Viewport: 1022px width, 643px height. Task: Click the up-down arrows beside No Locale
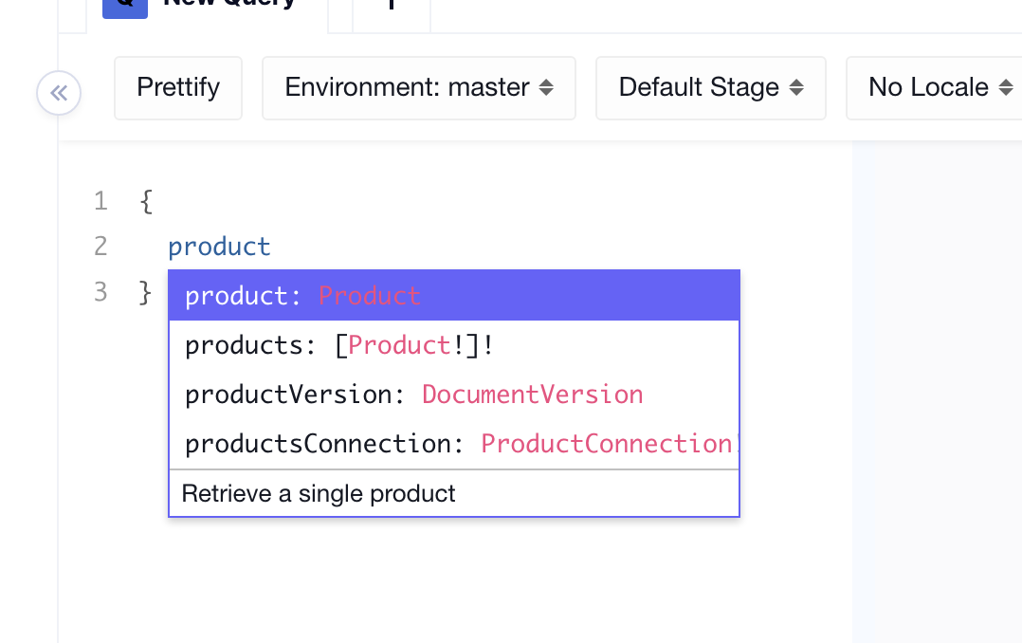pos(1006,87)
